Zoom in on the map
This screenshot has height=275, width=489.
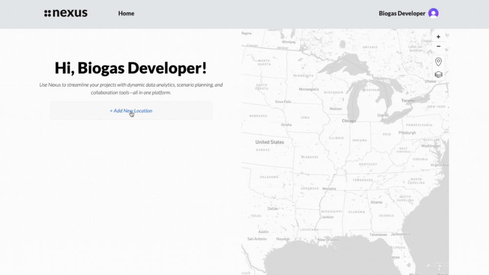coord(438,37)
